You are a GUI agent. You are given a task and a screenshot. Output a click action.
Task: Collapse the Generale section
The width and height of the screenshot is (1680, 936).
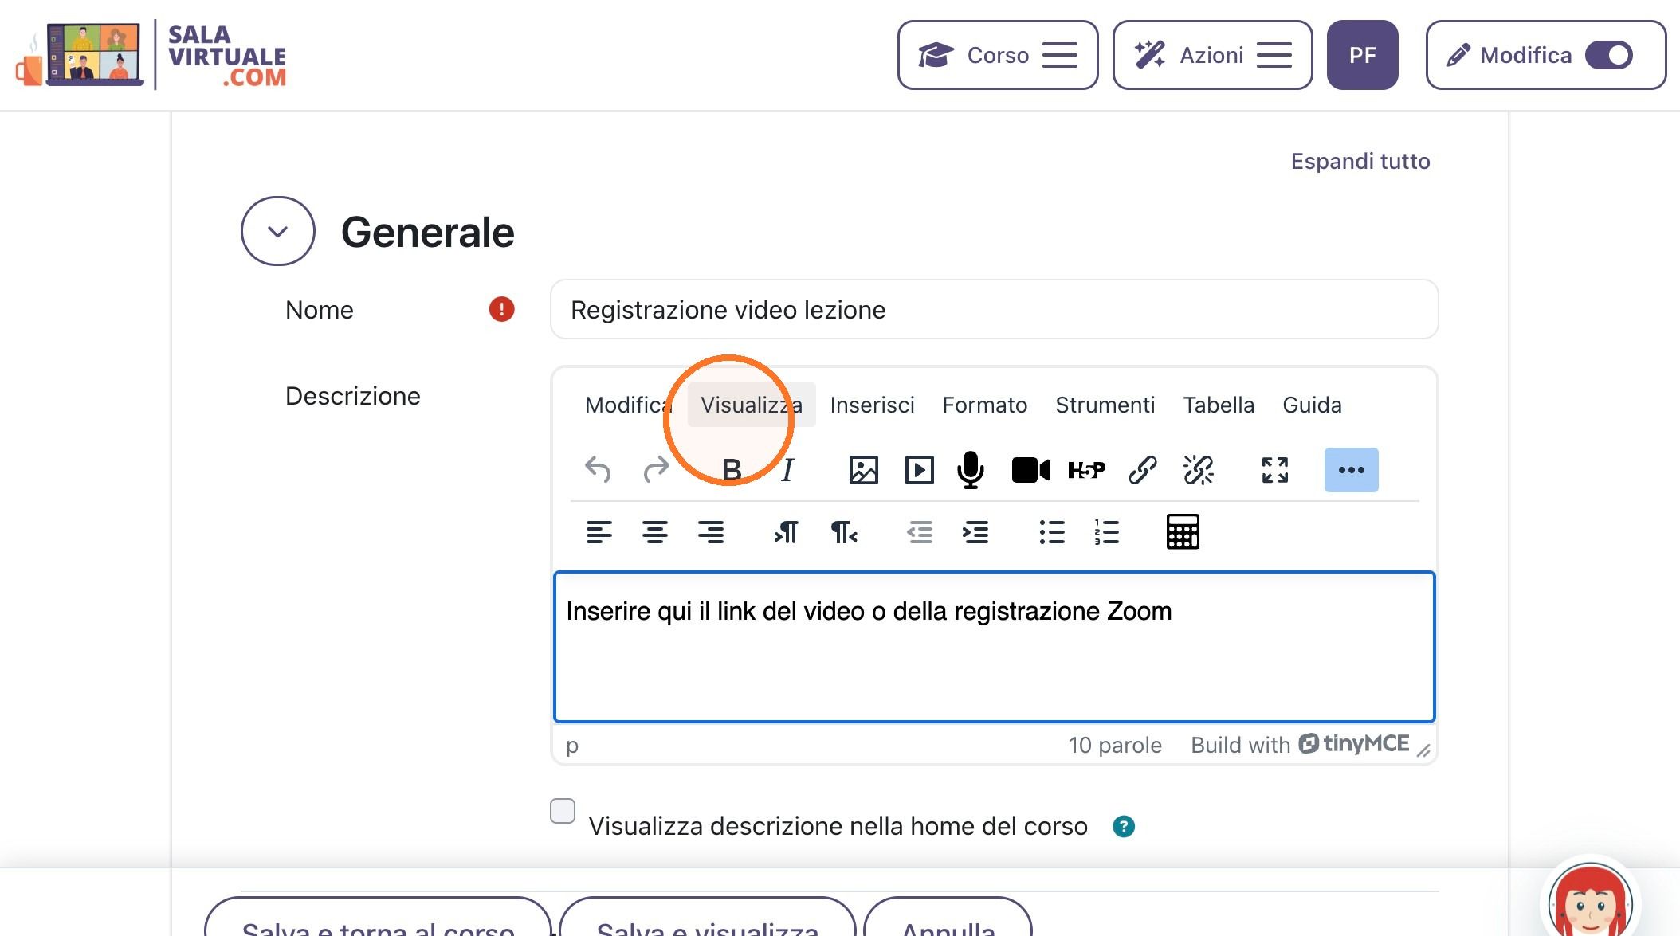(x=278, y=231)
